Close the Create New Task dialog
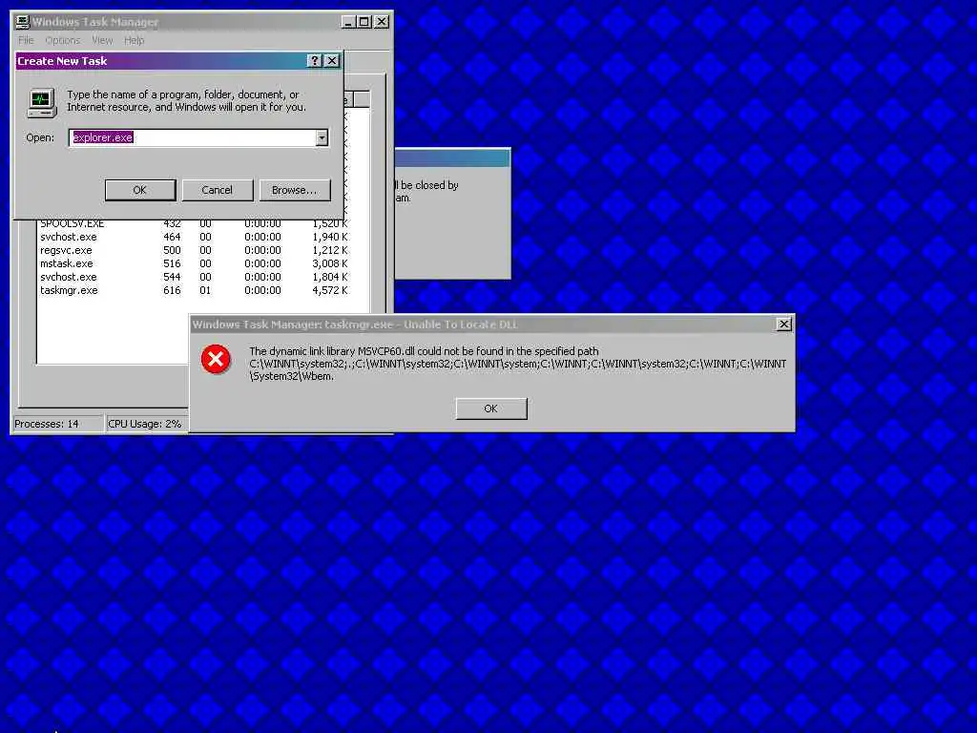Screen dimensions: 977x733 [x=332, y=60]
